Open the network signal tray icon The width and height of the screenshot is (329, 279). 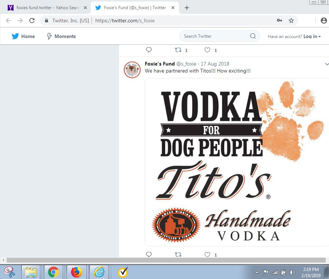click(x=274, y=272)
